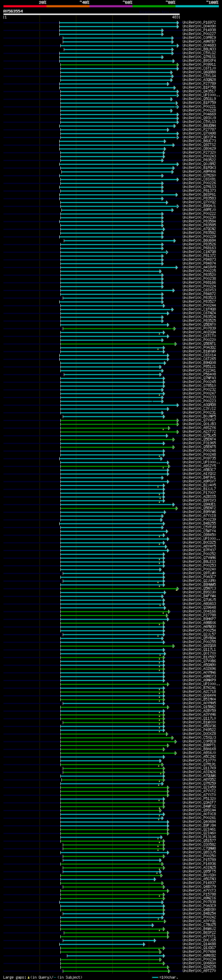Image resolution: width=222 pixels, height=980 pixels.
Task: Select the UniRef100_P09735 label
Action: [199, 459]
